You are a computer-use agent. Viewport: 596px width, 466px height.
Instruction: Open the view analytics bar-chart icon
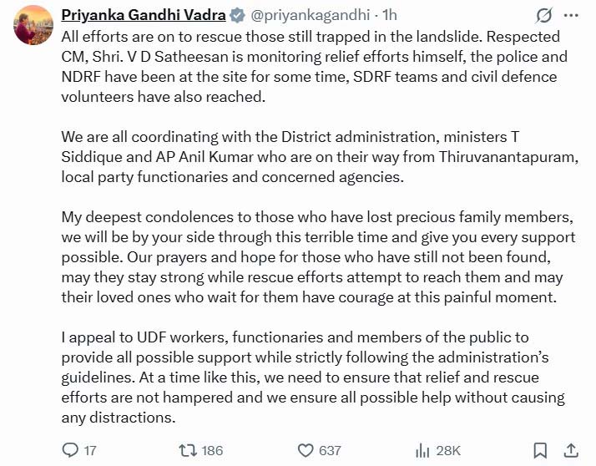tap(422, 451)
